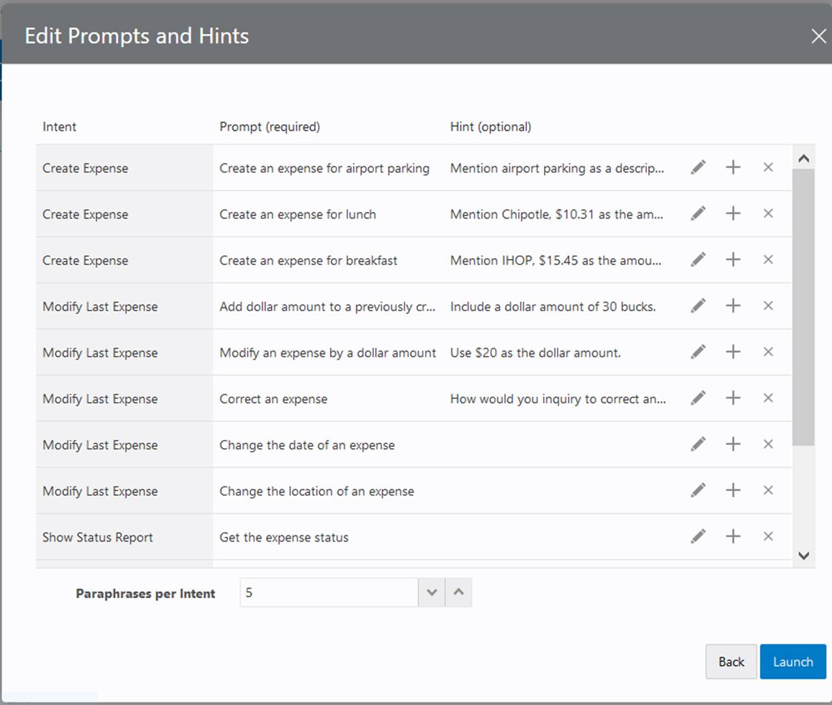Delete the 'Change the date of an expense' row
The image size is (832, 705).
tap(768, 444)
